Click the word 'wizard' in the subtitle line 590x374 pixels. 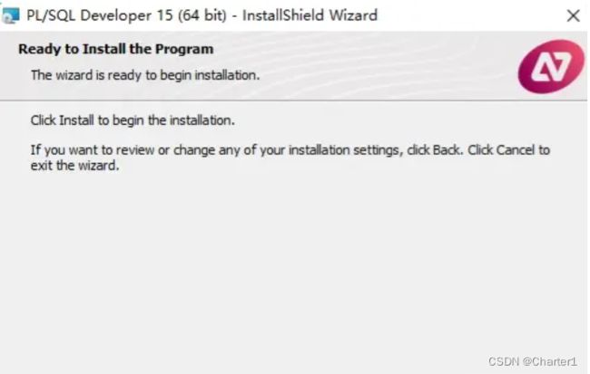74,75
